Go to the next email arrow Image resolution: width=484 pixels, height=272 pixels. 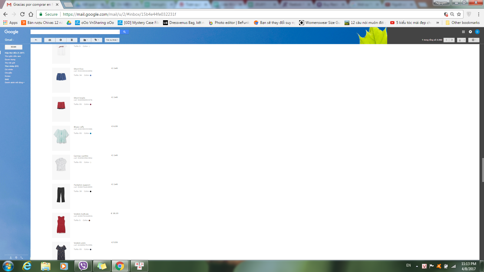coord(452,40)
